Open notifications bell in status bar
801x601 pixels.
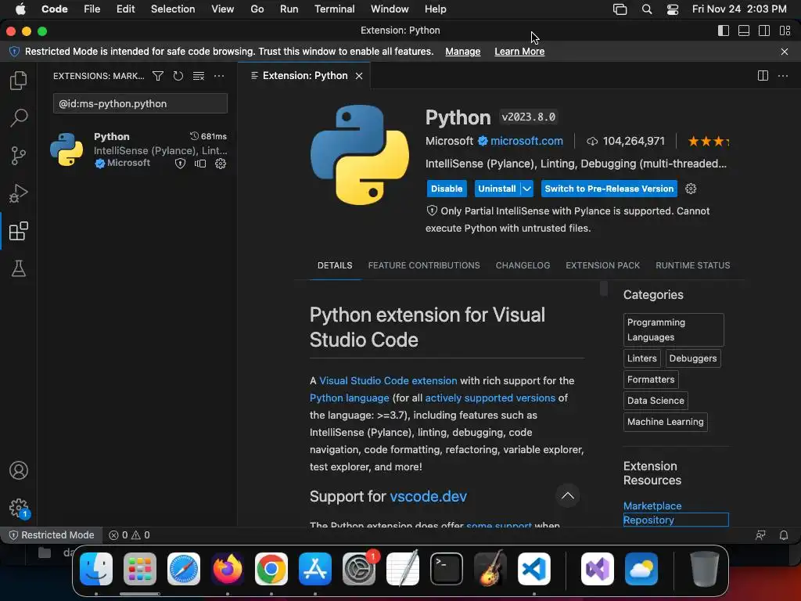[x=783, y=535]
